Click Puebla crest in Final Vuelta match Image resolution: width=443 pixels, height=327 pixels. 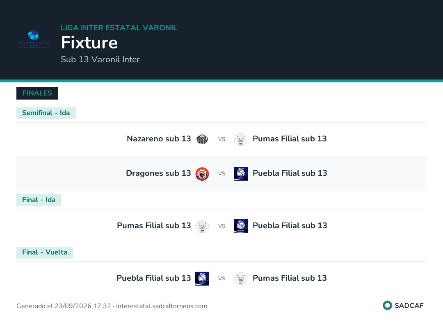[x=202, y=279]
